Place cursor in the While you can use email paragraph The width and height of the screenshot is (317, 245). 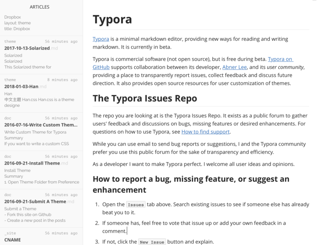(x=199, y=148)
